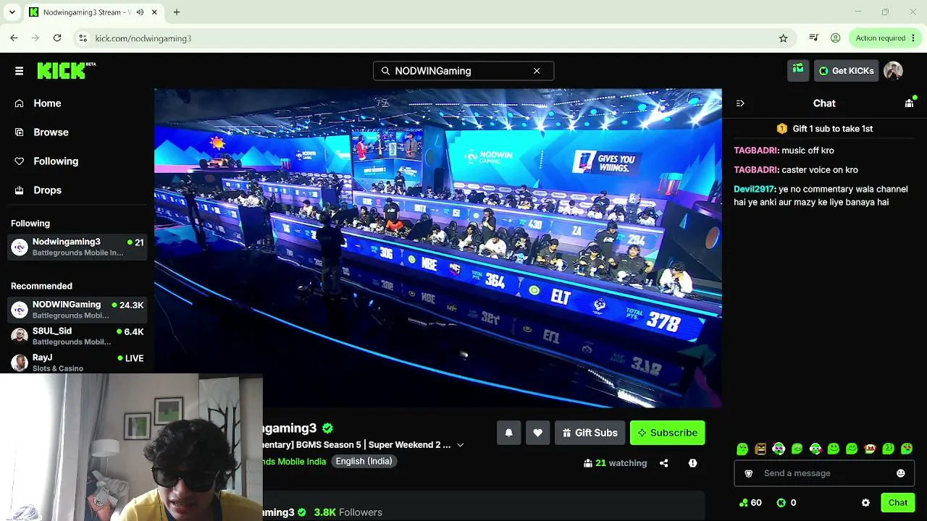The height and width of the screenshot is (521, 927).
Task: Toggle the heart follow button
Action: 537,433
